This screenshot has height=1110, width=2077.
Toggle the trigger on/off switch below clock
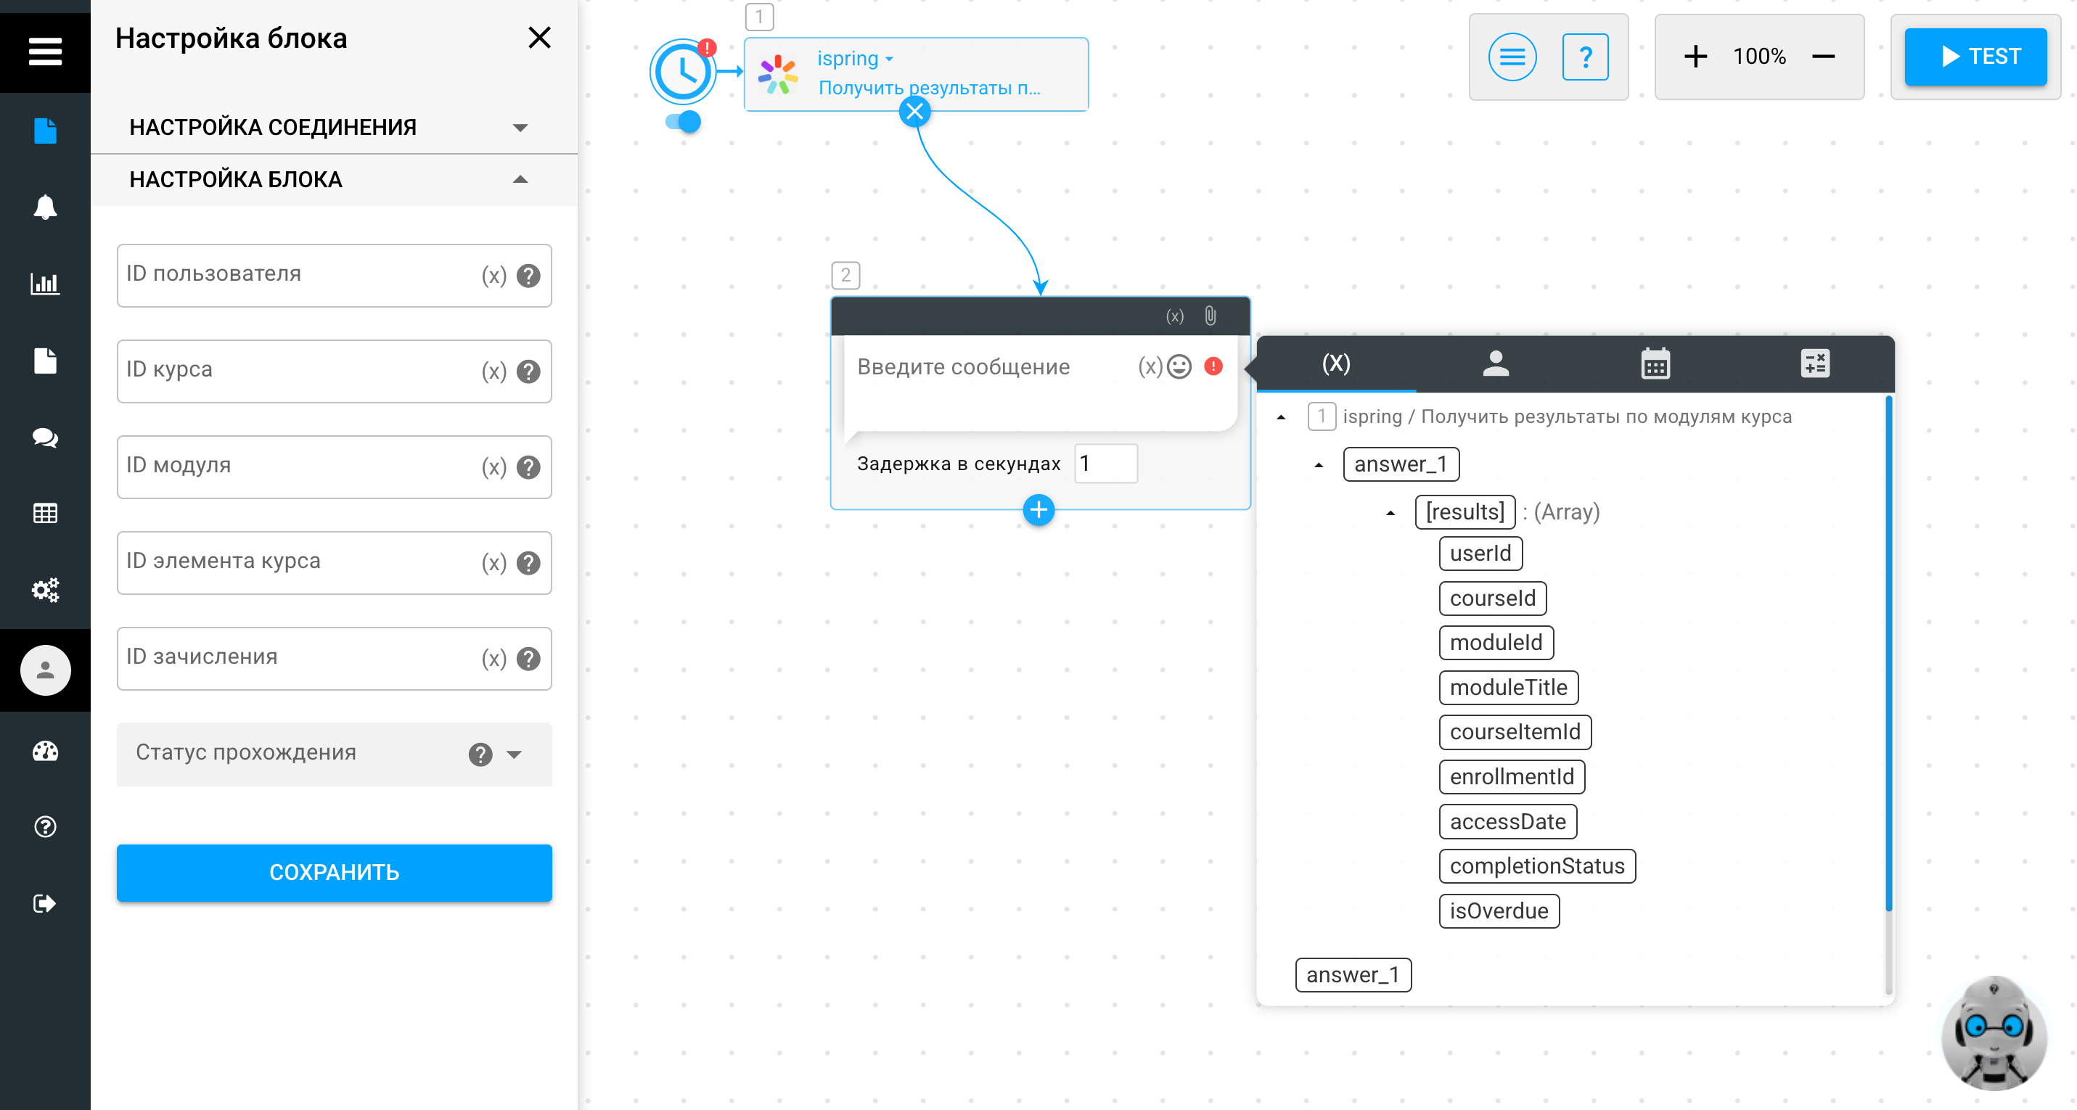coord(683,122)
